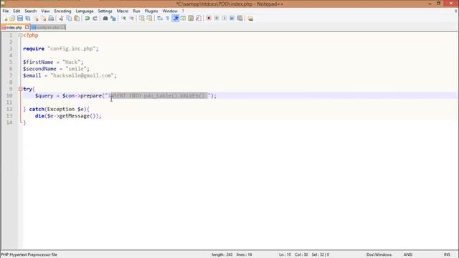
Task: Redo edit toolbar icon
Action: [x=95, y=19]
